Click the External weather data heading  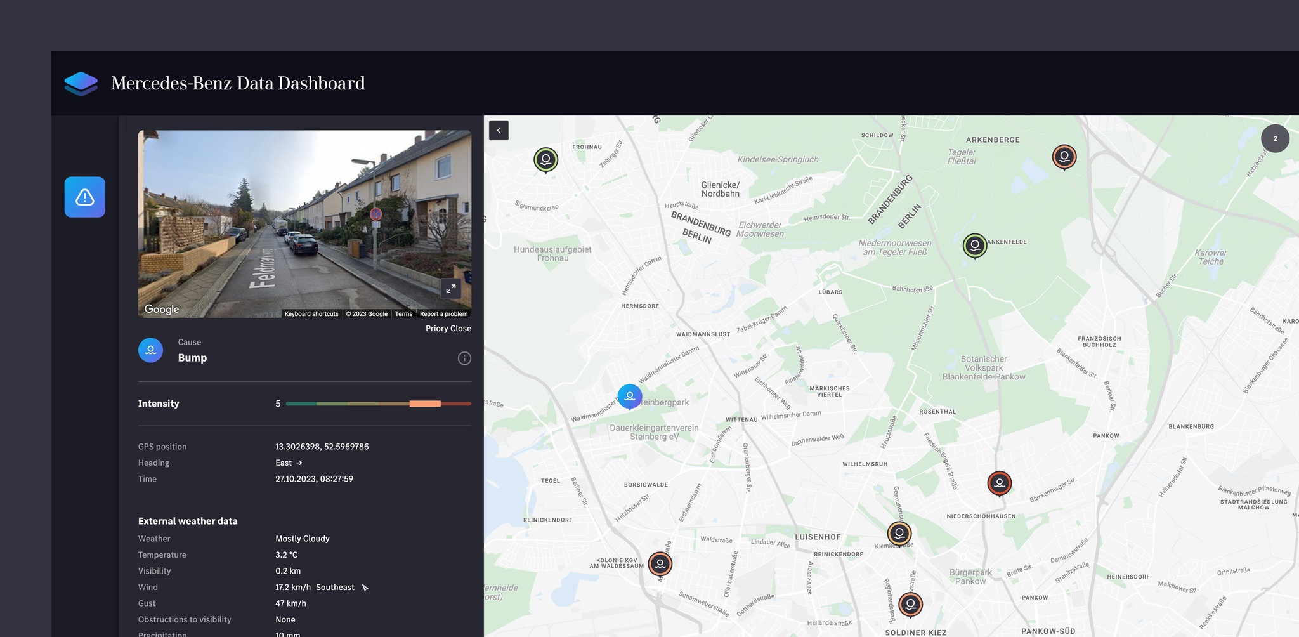point(188,522)
